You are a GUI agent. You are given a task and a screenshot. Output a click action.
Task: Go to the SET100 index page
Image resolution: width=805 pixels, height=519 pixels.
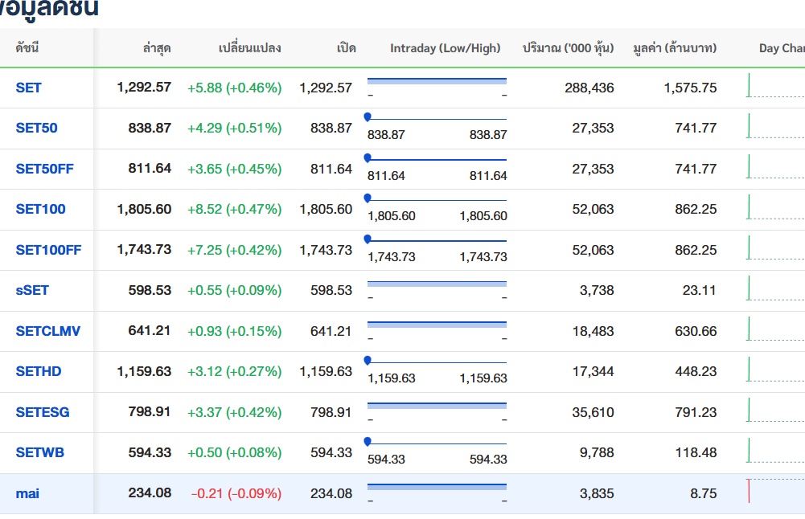point(40,209)
